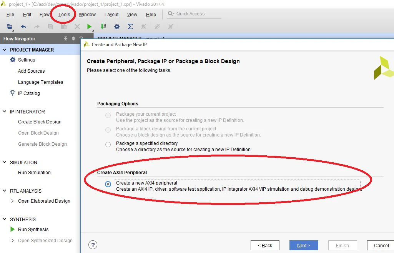
Task: Select 'Package a block design' radio button
Action: pos(108,130)
